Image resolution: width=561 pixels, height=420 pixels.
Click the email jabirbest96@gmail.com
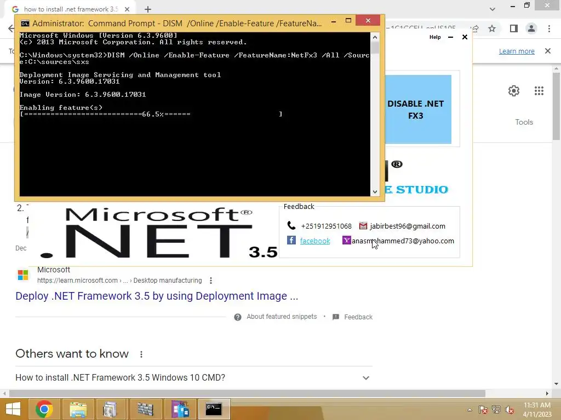point(408,226)
